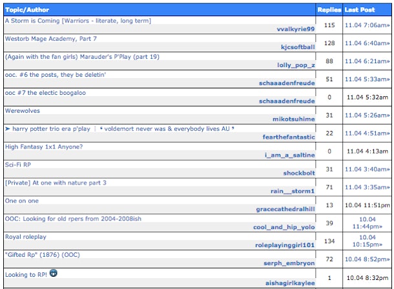Select last post time 10.04 8:32pm

point(368,278)
